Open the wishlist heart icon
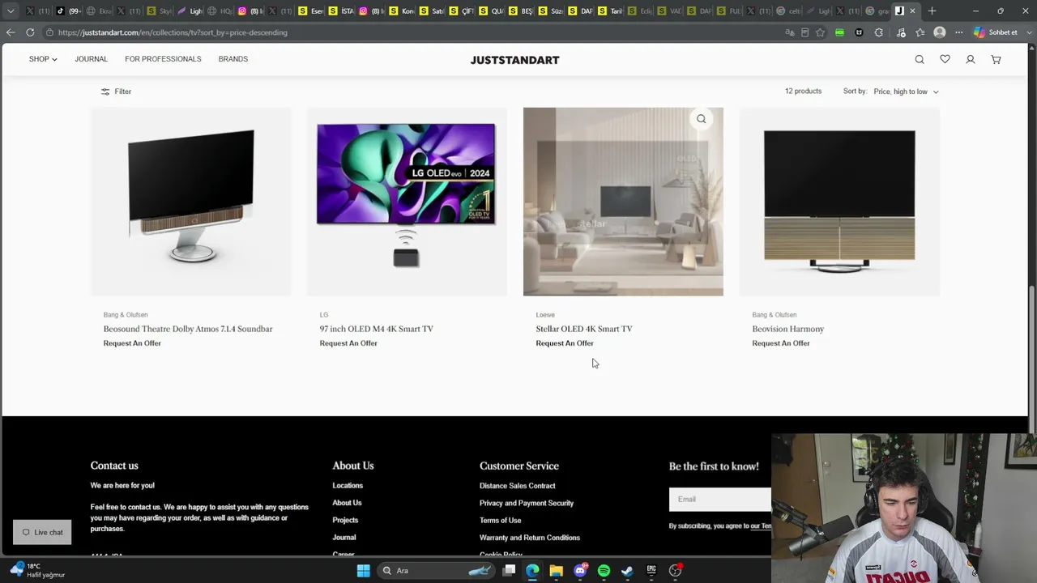Viewport: 1037px width, 583px height. [x=945, y=59]
